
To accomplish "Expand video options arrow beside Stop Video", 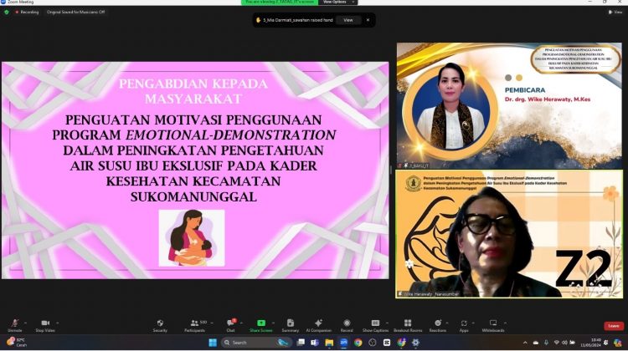I will 57,323.
